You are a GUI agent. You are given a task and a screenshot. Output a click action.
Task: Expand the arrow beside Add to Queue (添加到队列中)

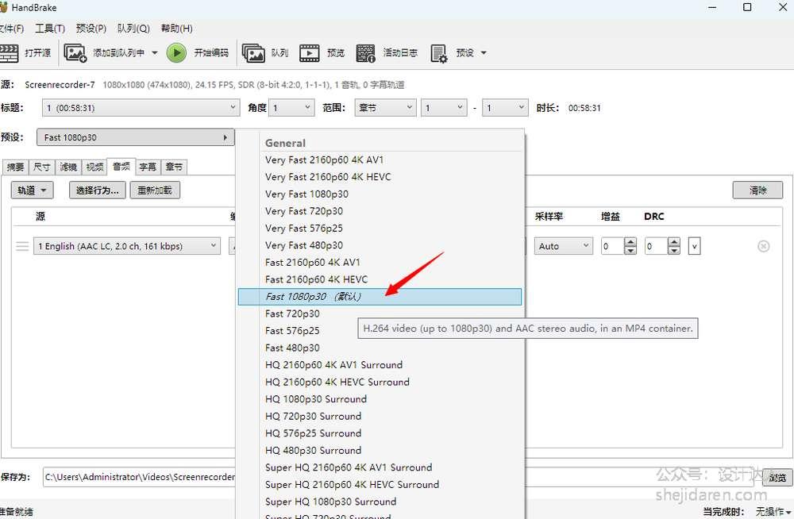[x=155, y=52]
